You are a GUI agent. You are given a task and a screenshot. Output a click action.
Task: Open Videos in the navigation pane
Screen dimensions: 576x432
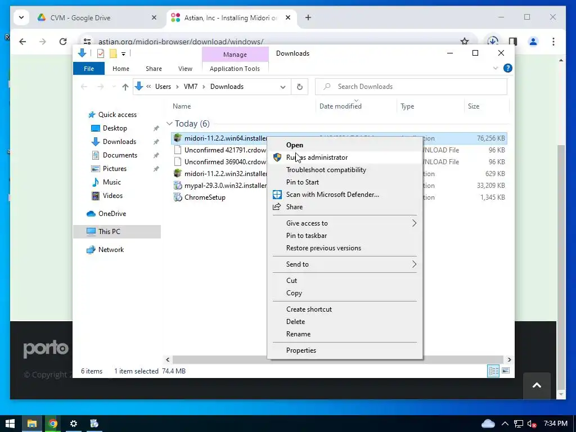click(x=112, y=195)
